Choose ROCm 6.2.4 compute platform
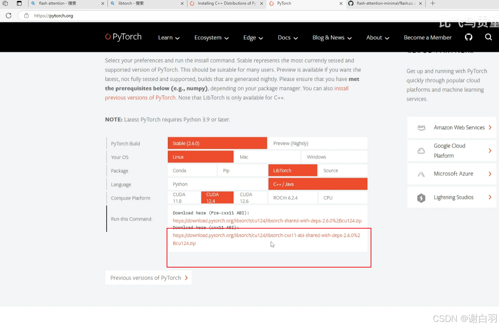 293,198
